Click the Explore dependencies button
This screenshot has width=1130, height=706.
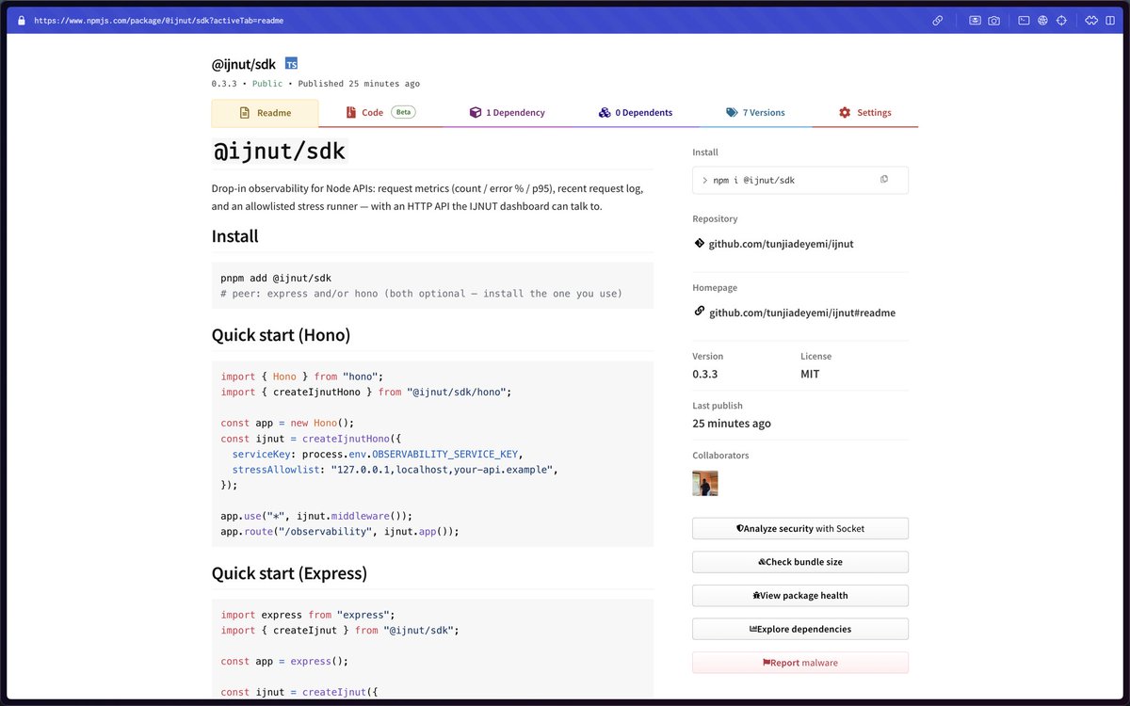click(x=800, y=629)
